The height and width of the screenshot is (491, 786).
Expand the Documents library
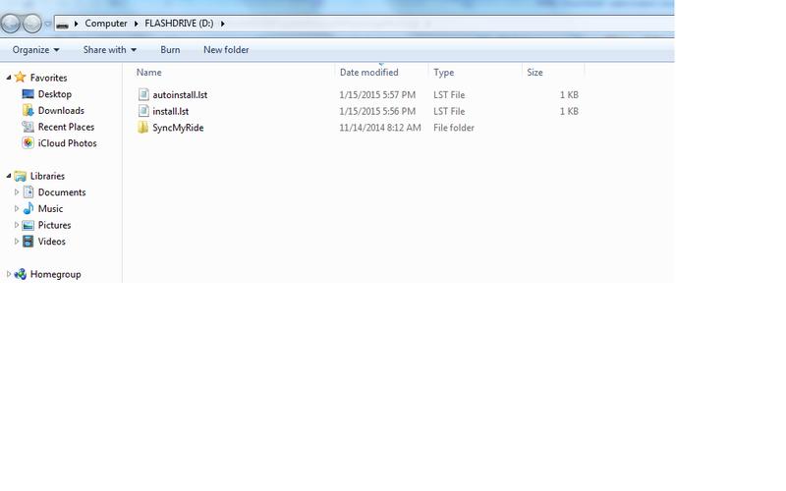[17, 191]
